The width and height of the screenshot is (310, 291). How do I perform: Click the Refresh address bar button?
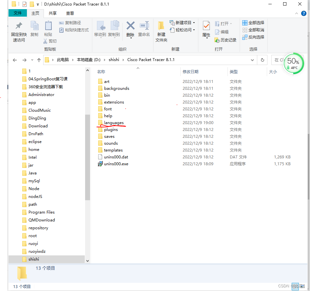pyautogui.click(x=262, y=60)
